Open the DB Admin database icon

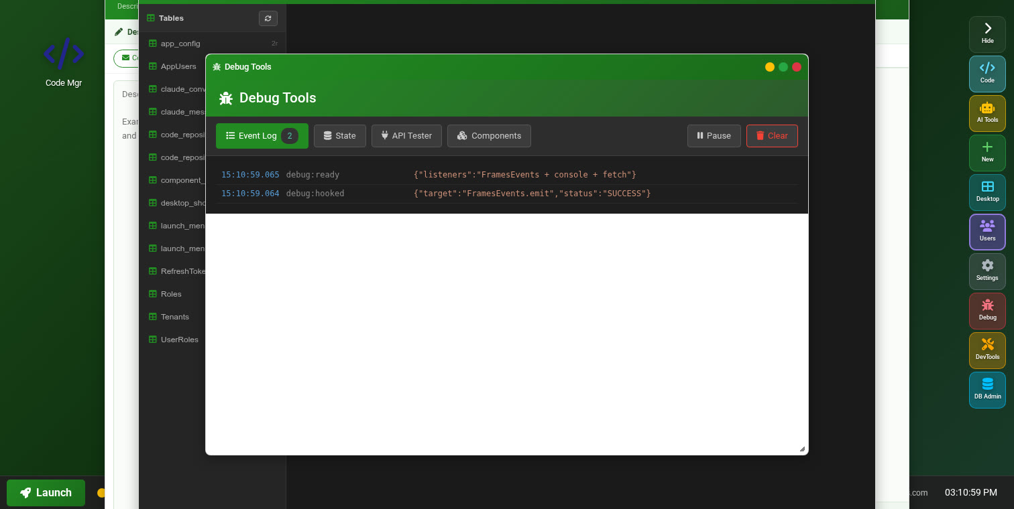(987, 390)
